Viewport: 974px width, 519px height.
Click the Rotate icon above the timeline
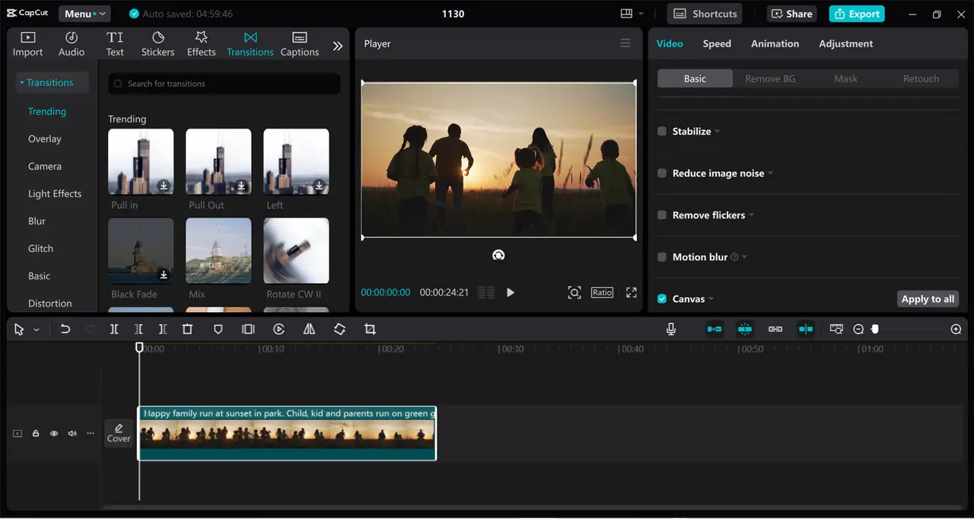point(339,329)
